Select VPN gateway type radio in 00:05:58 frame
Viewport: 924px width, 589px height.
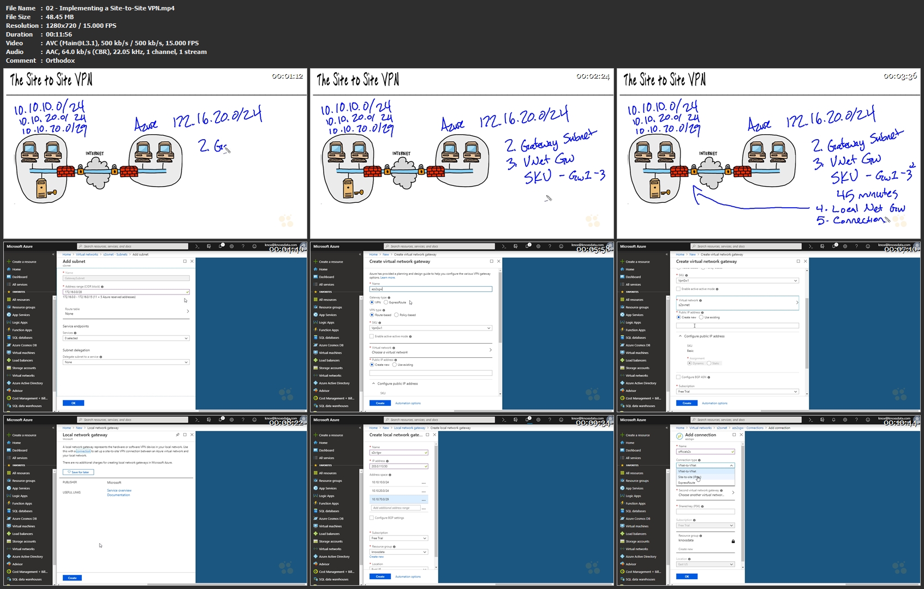pos(372,302)
